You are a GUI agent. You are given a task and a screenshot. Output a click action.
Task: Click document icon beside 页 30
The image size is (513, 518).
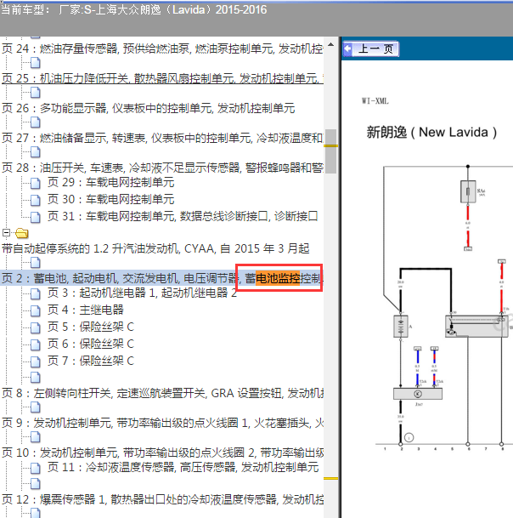[36, 200]
